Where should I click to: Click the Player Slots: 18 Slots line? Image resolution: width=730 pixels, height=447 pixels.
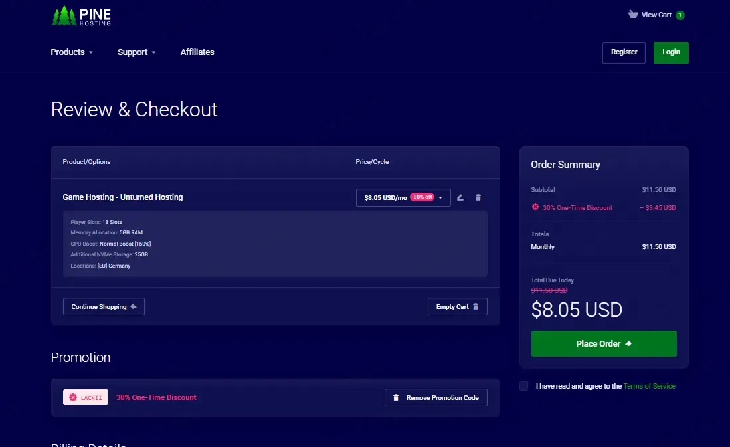96,222
